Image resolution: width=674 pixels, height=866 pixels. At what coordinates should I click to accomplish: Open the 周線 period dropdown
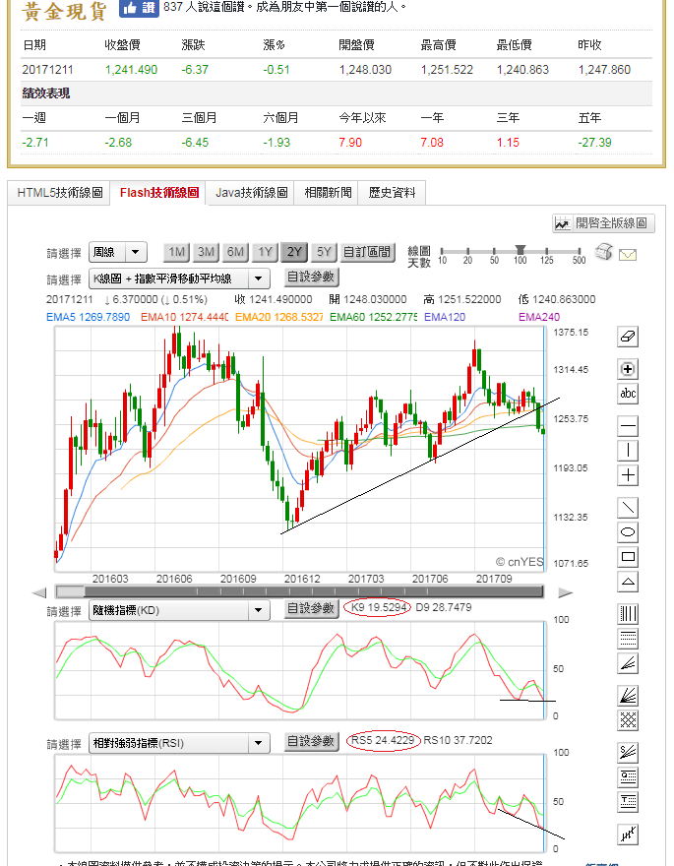point(117,252)
